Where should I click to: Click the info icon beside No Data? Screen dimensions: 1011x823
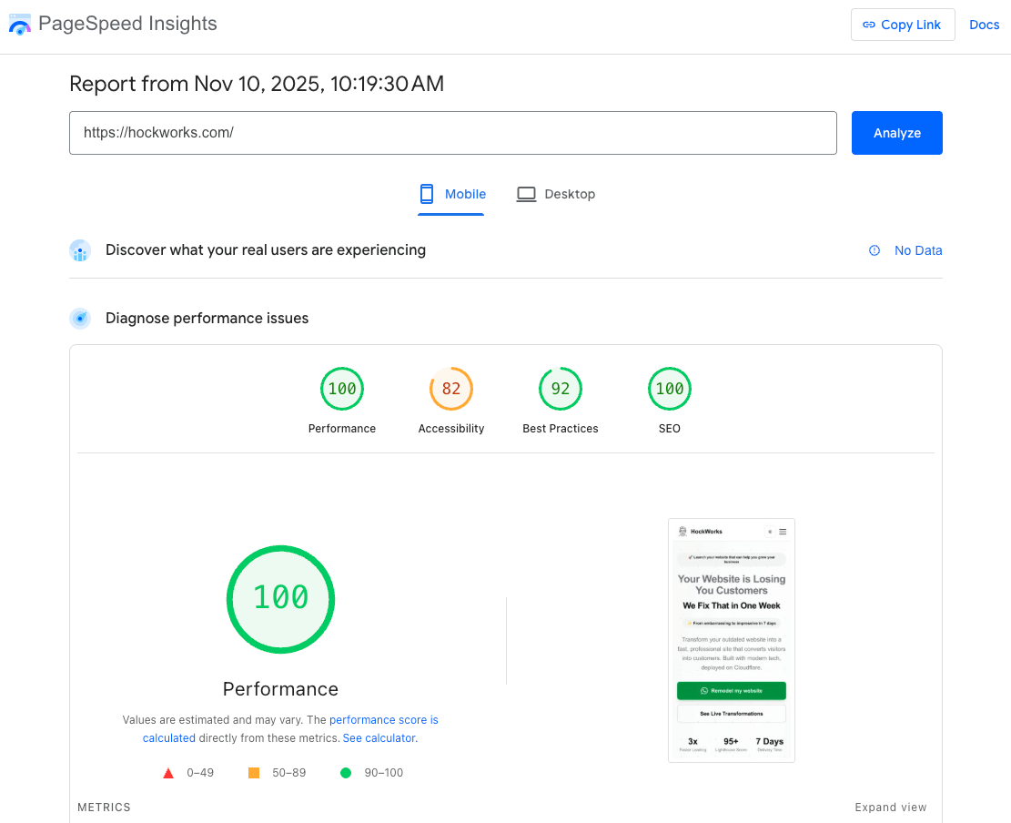(874, 250)
